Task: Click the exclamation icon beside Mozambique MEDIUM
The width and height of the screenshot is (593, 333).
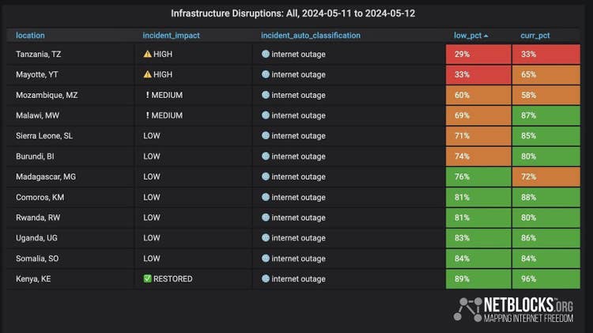Action: 147,95
